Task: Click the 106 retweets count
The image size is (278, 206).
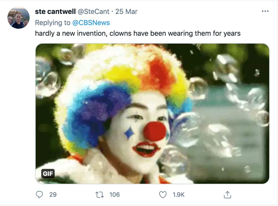Action: (x=115, y=195)
